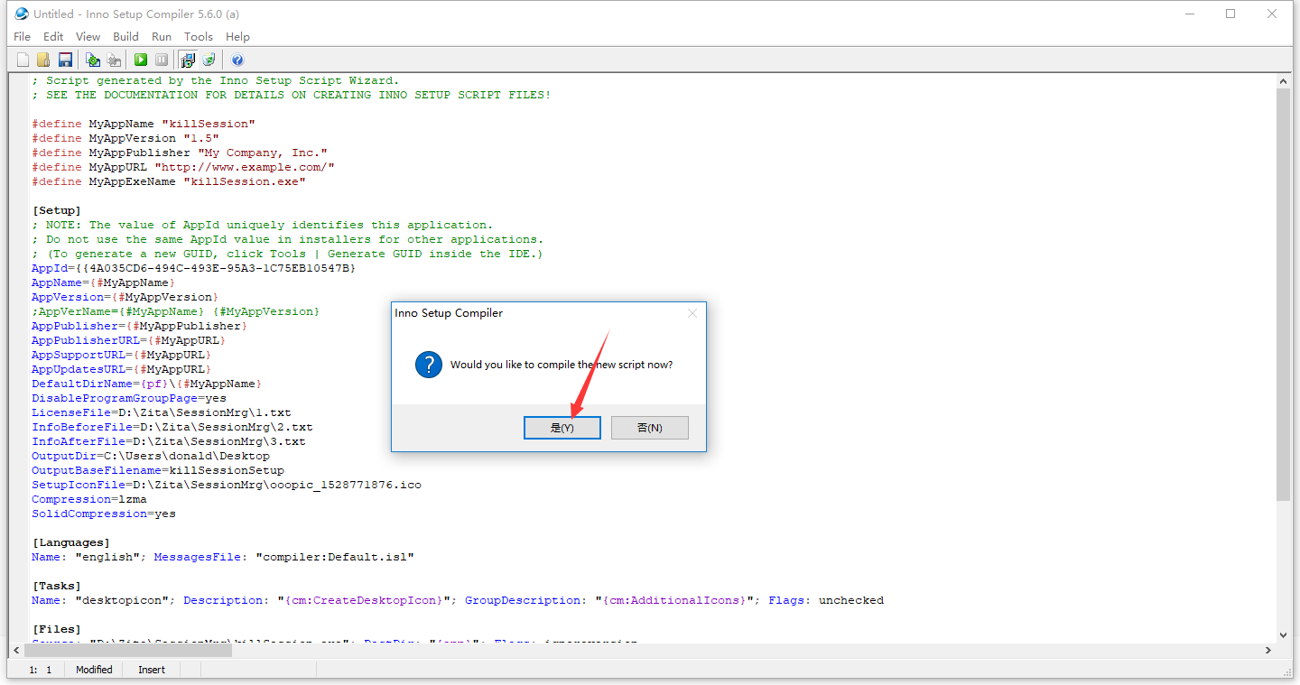Save the script with the floppy disk icon
Viewport: 1300px width, 685px height.
[x=65, y=60]
